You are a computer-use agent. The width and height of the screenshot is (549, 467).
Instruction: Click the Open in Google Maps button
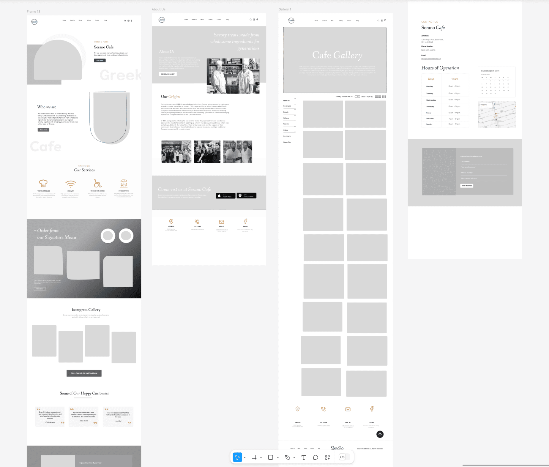246,195
